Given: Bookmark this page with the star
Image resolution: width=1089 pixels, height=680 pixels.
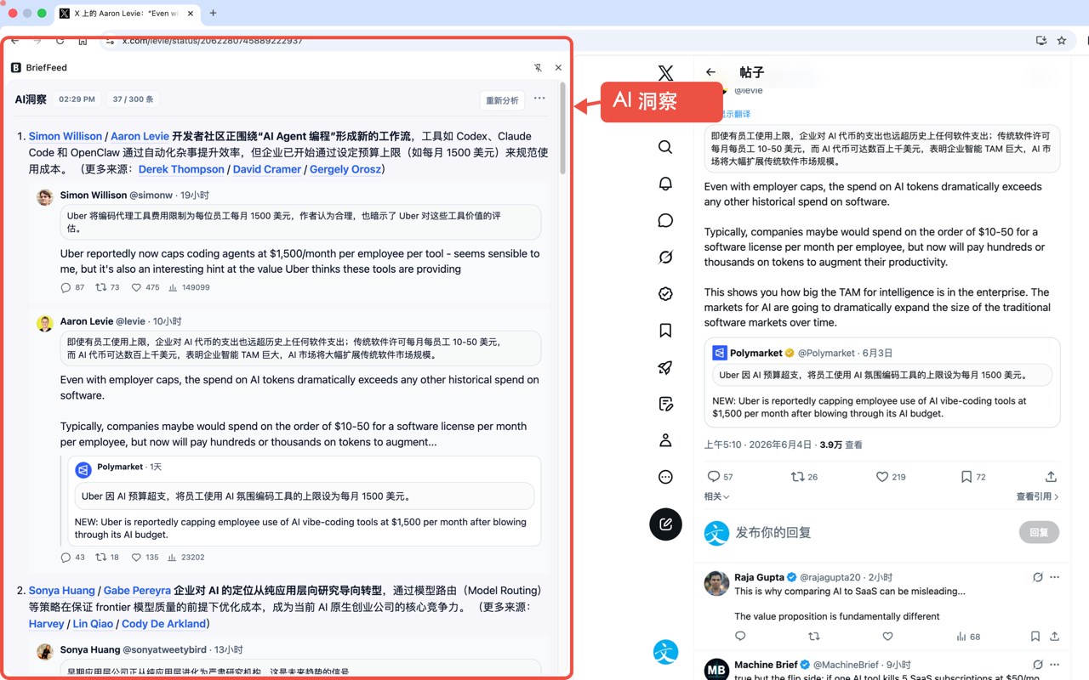Looking at the screenshot, I should click(x=1062, y=40).
